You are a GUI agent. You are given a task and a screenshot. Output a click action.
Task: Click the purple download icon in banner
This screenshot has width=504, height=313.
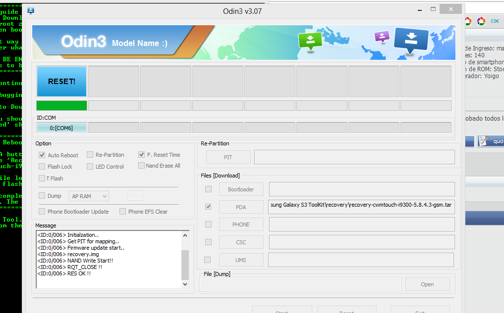point(382,37)
